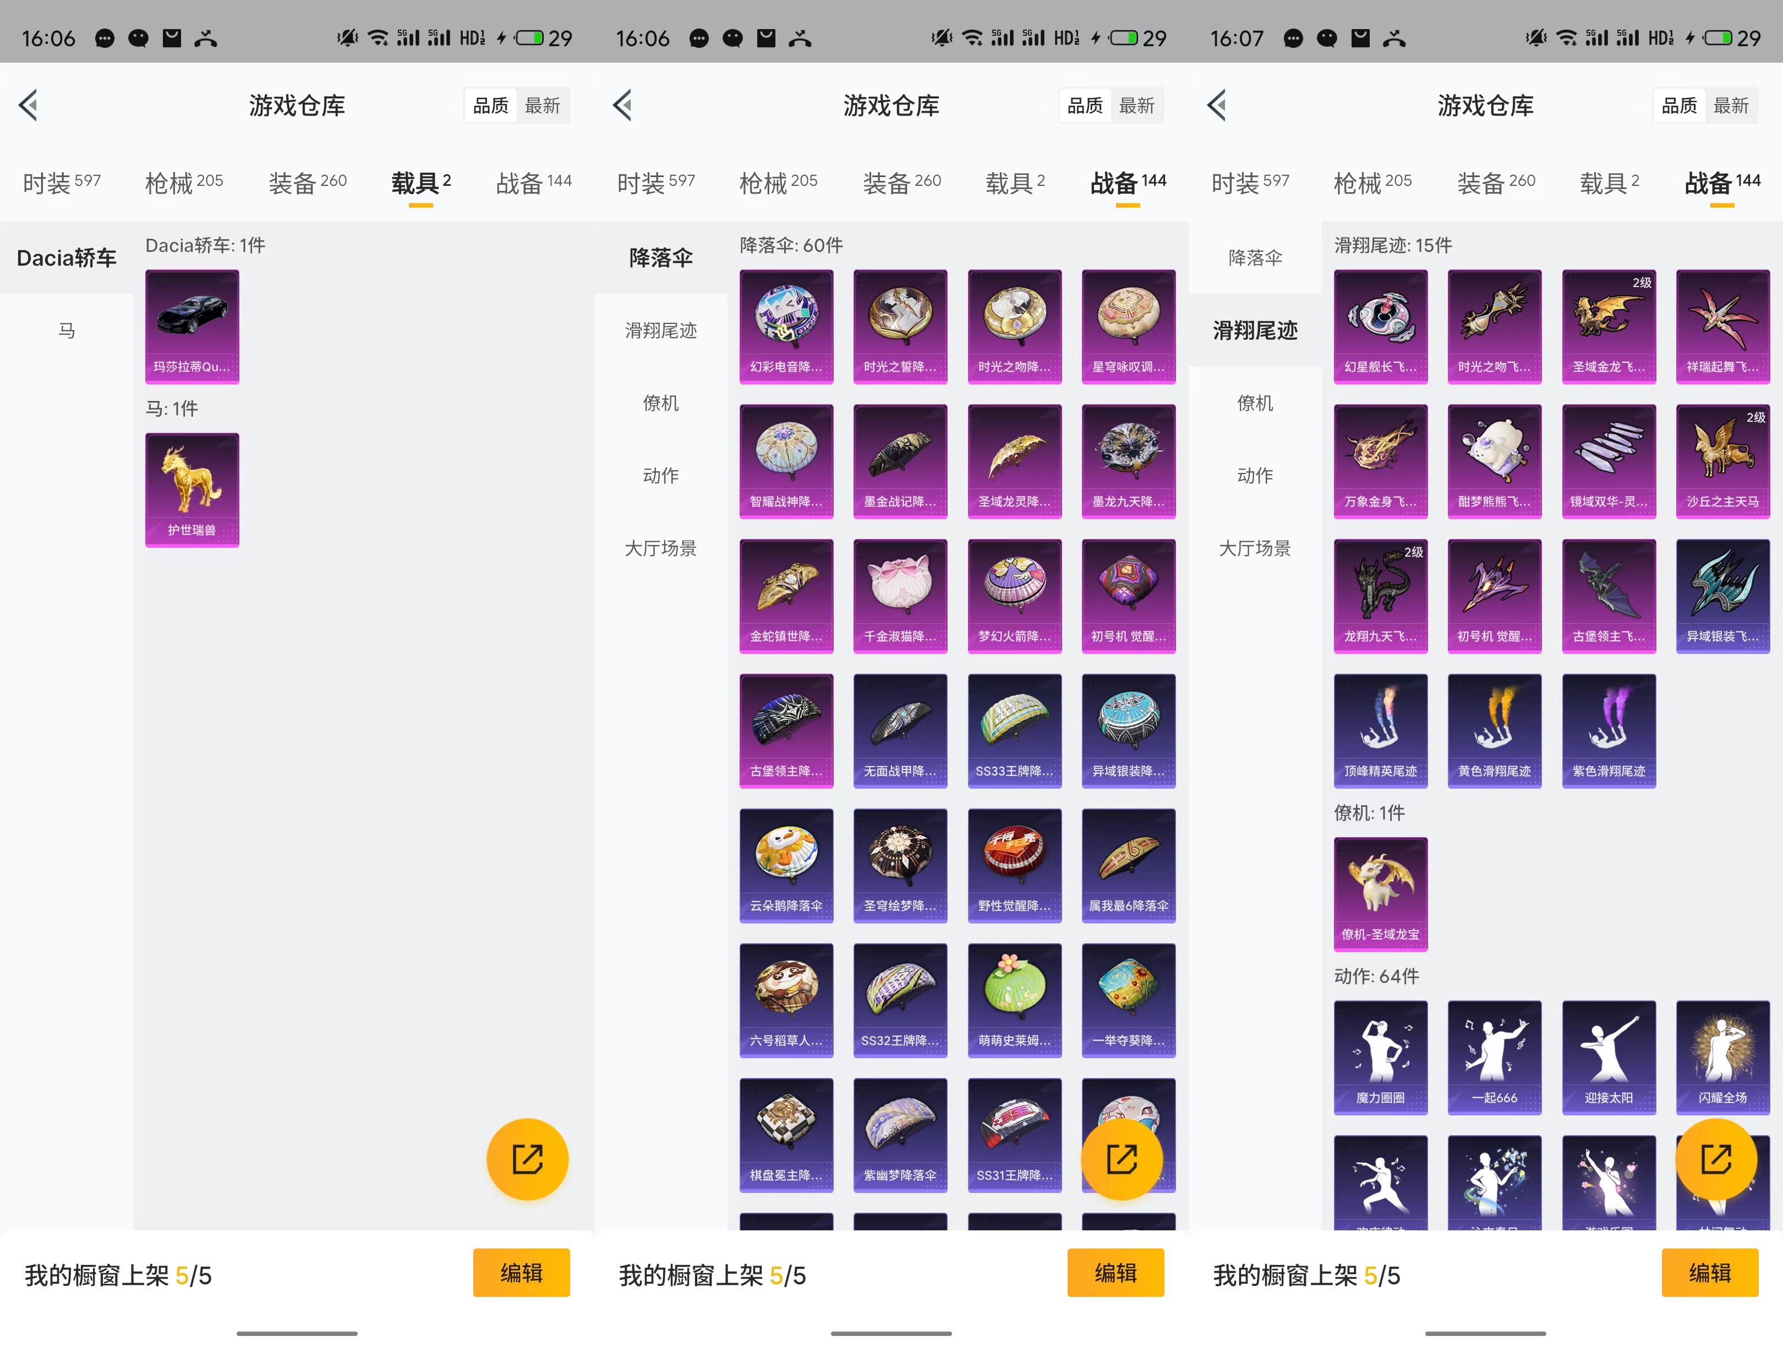Switch to 时装 597 tab on right screen

[1250, 183]
